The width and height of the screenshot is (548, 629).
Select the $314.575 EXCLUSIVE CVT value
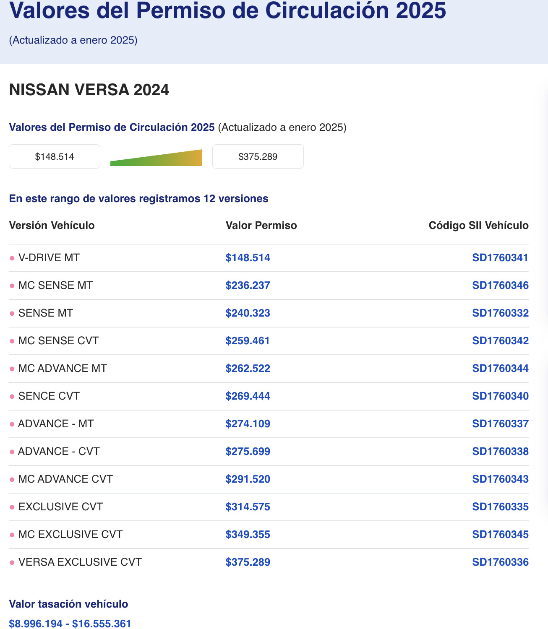click(x=248, y=507)
